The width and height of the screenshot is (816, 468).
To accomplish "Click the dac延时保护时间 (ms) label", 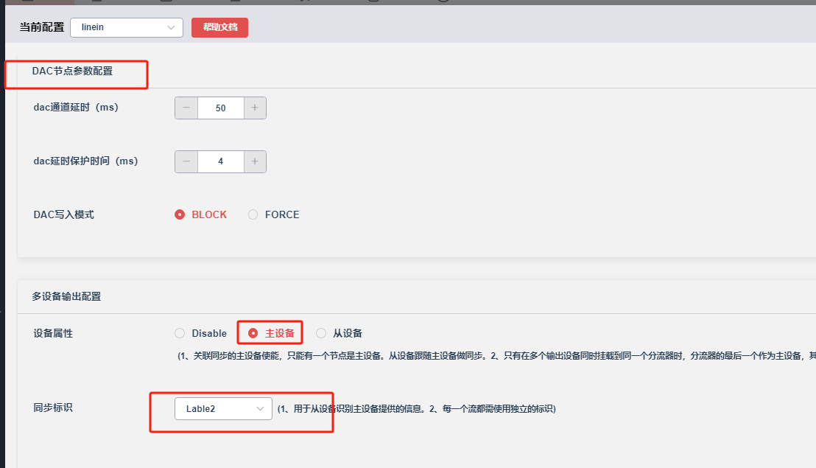I will [x=86, y=161].
